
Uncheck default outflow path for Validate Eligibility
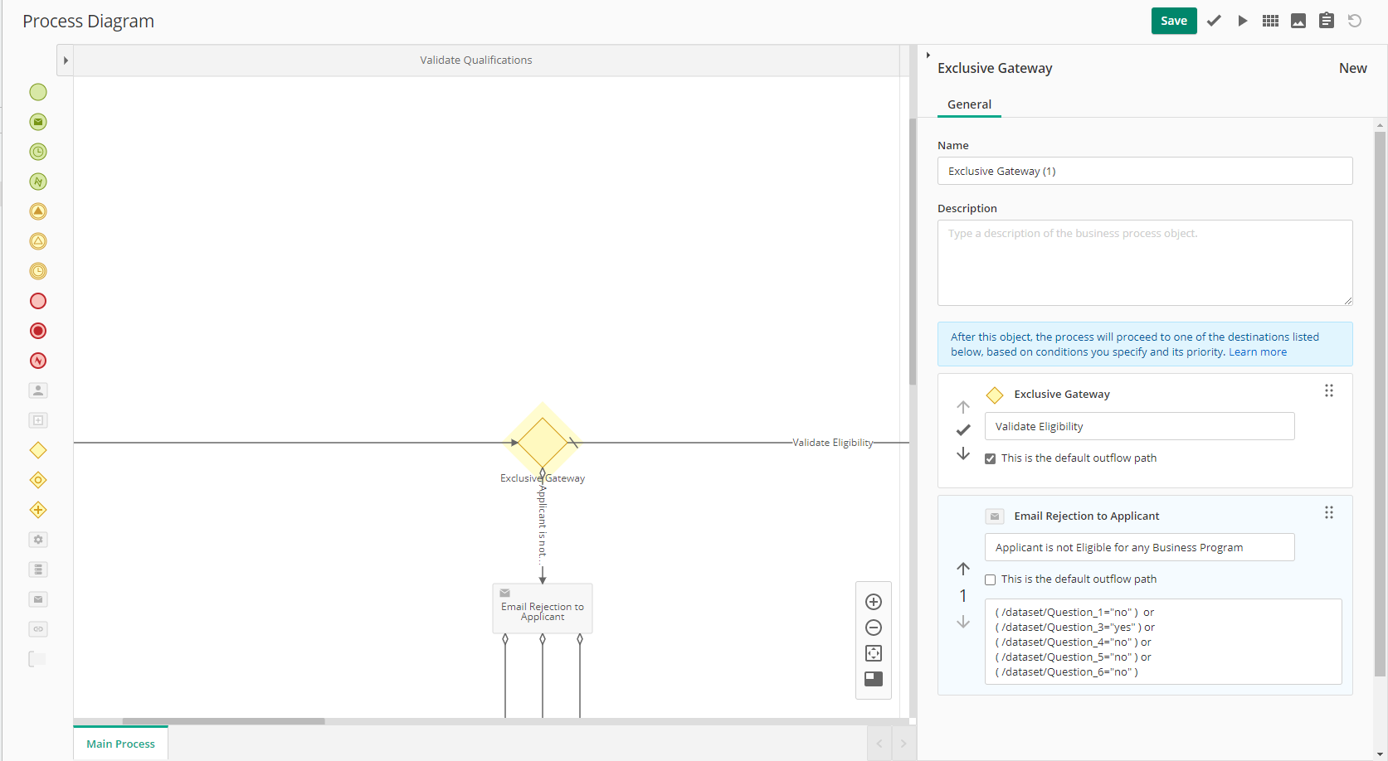click(990, 458)
